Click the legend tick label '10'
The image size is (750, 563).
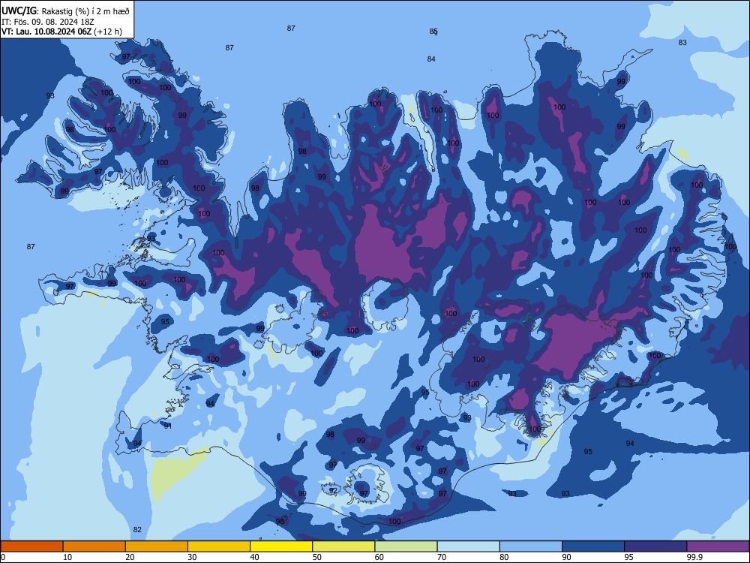(x=67, y=557)
